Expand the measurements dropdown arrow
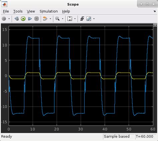This screenshot has width=158, height=141. tap(94, 19)
